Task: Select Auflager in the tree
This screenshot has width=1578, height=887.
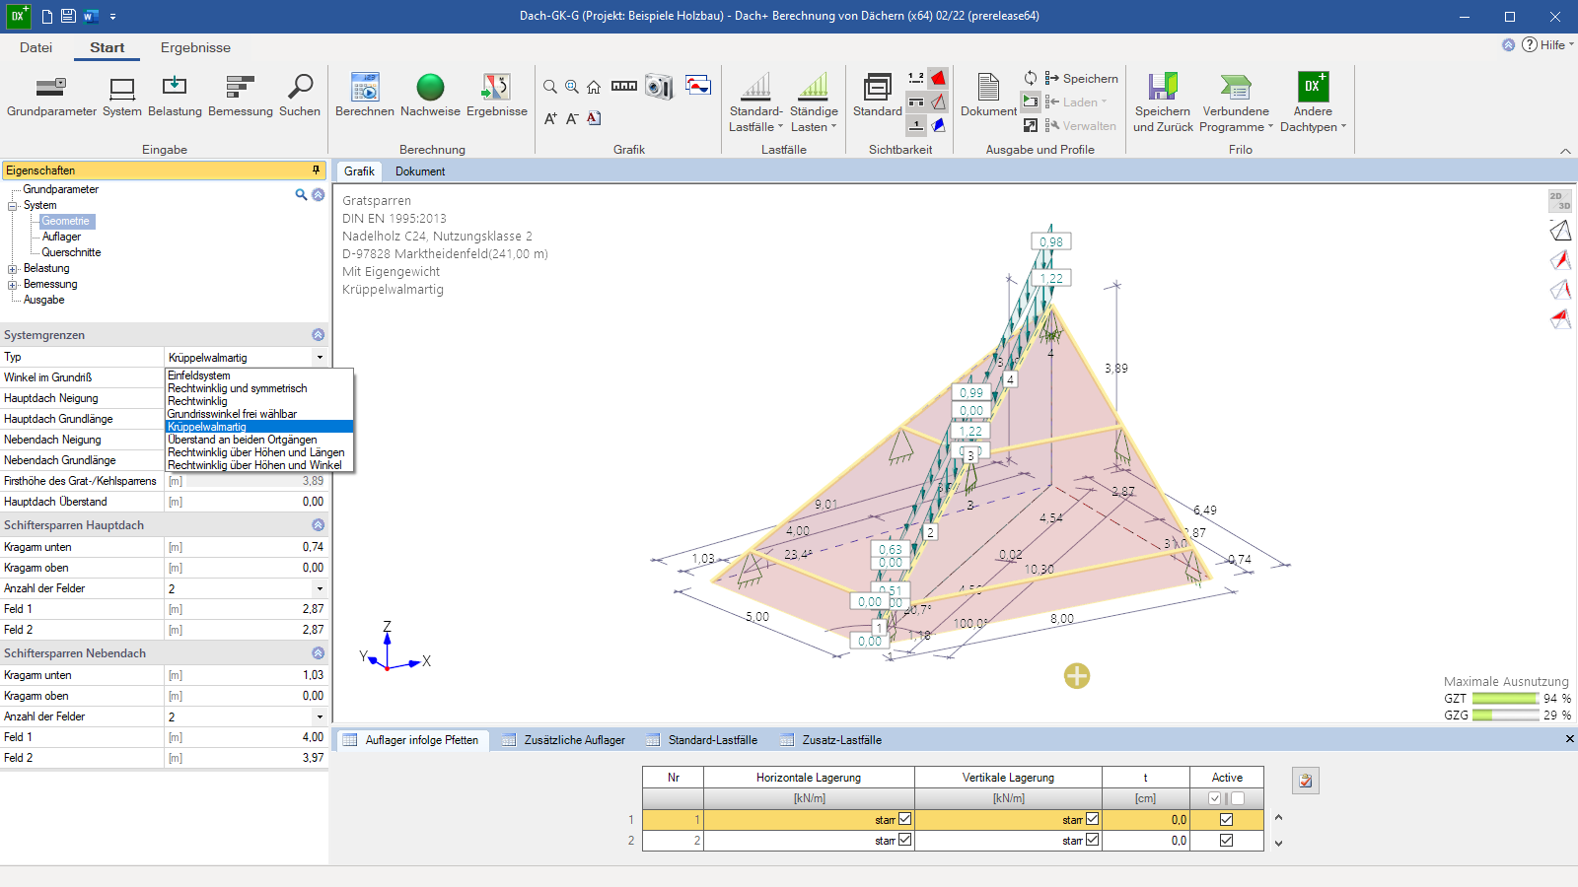Action: (61, 237)
